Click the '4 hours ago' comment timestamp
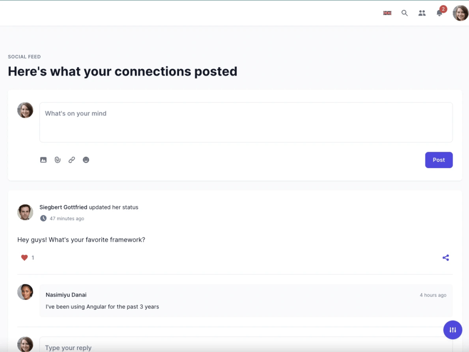This screenshot has width=469, height=352. tap(433, 295)
